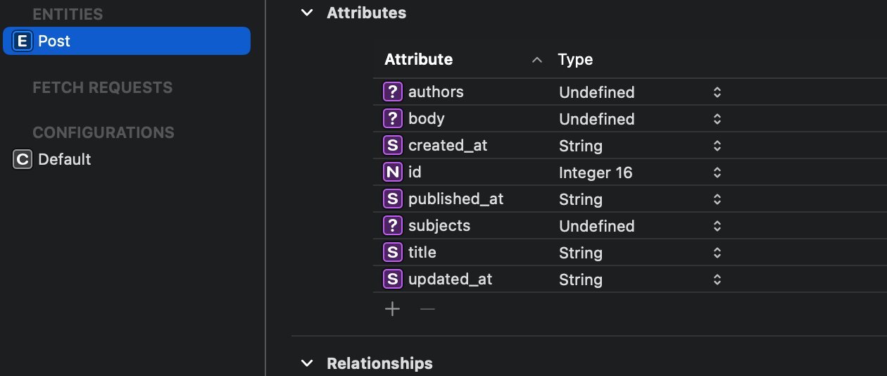Add a new attribute with plus button
Image resolution: width=887 pixels, height=376 pixels.
[392, 309]
